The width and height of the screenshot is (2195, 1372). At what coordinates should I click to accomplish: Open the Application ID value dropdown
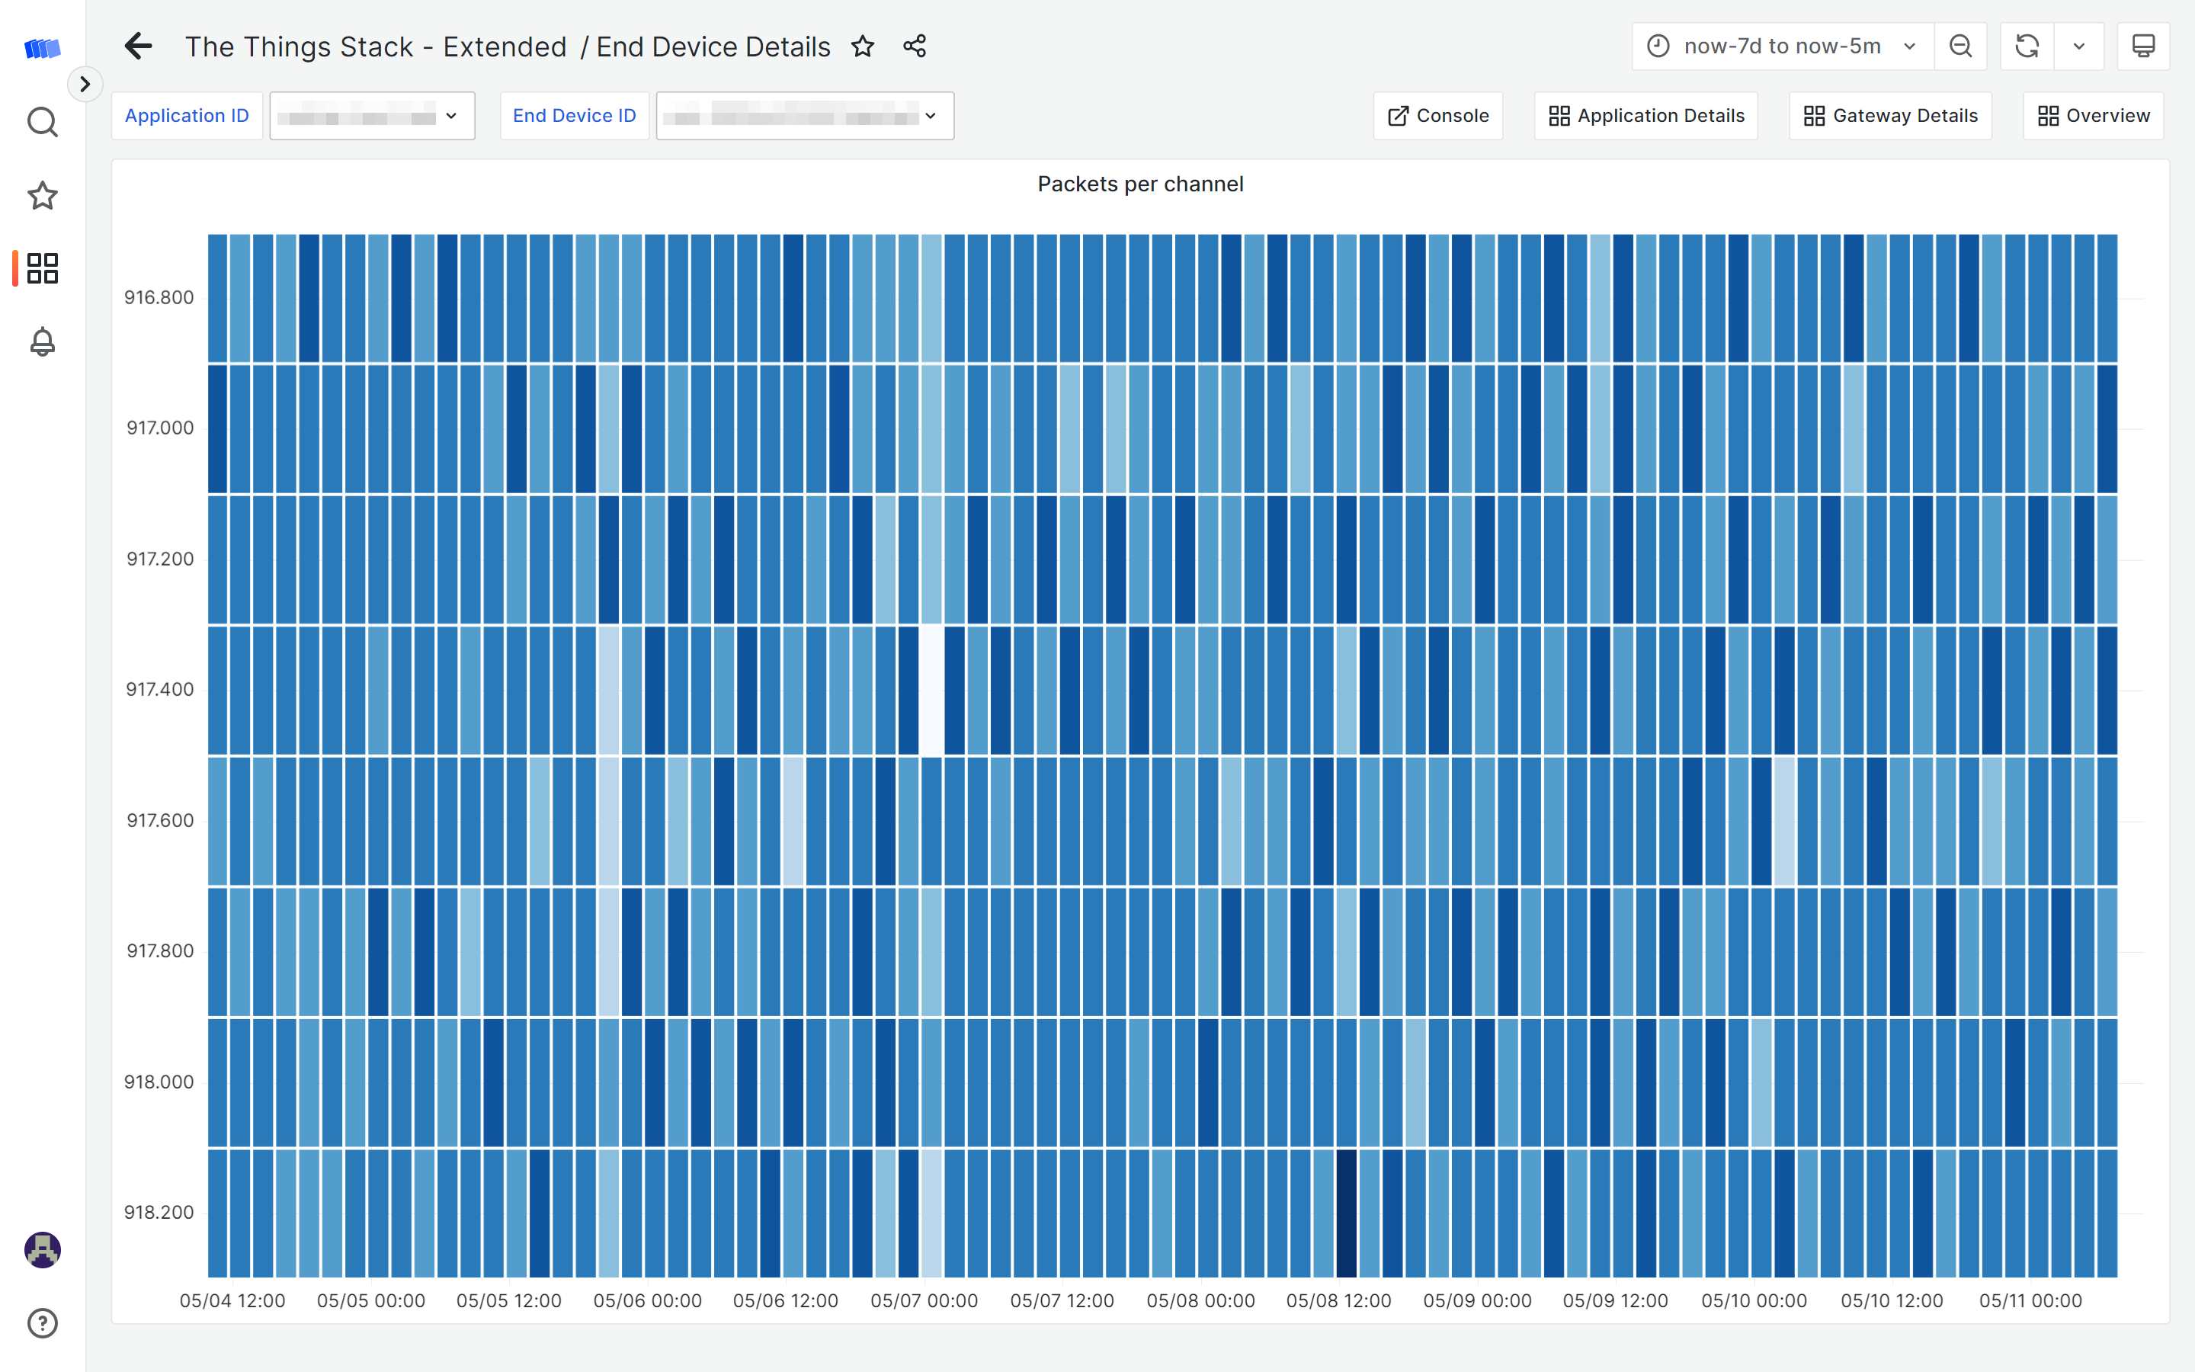(372, 116)
